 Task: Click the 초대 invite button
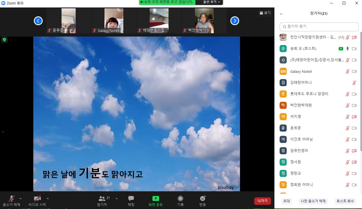(287, 201)
